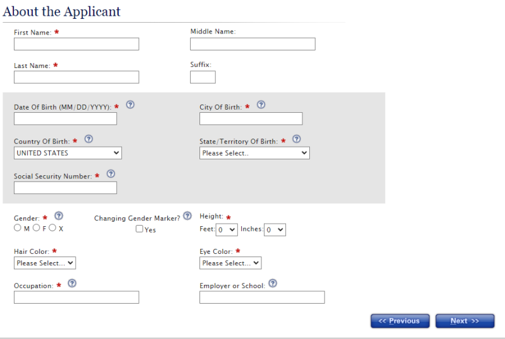This screenshot has height=339, width=505.
Task: Check the Changing Gender Marker Yes box
Action: [x=140, y=230]
